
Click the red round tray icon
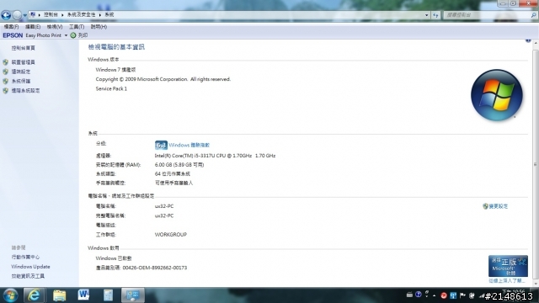point(444,295)
